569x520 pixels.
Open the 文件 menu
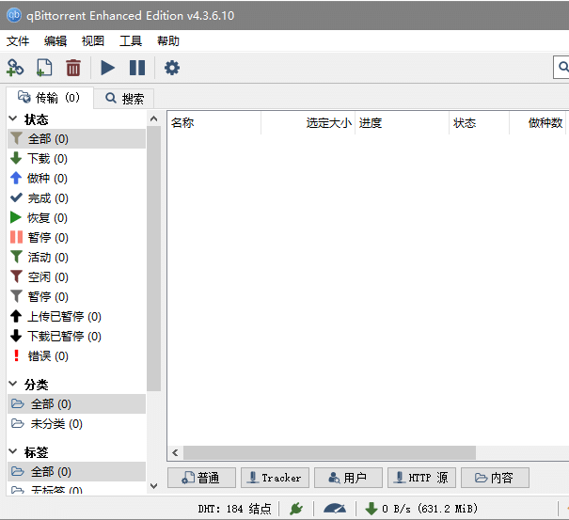[x=18, y=41]
